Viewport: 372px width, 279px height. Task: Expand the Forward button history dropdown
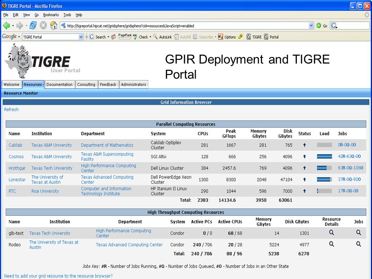pos(26,26)
